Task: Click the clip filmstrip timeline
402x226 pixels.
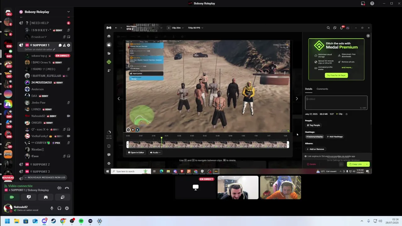Action: (x=208, y=144)
